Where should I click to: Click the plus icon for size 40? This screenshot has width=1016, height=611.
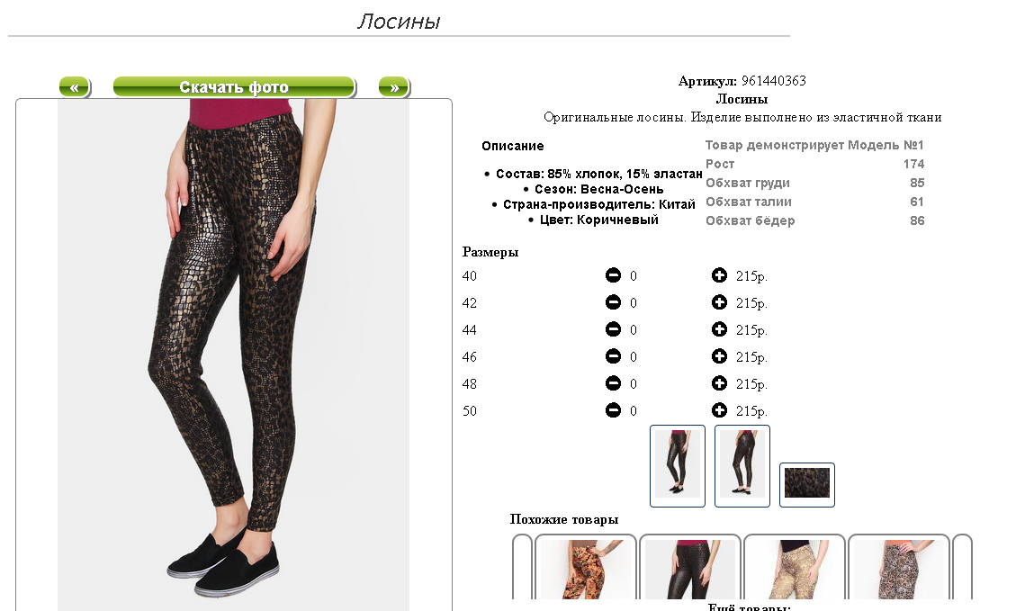719,275
